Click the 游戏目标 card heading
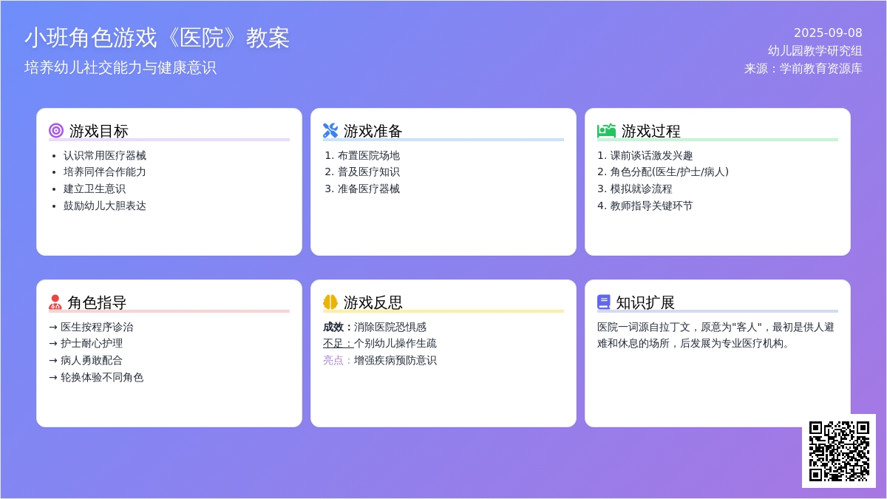Image resolution: width=887 pixels, height=499 pixels. coord(99,131)
